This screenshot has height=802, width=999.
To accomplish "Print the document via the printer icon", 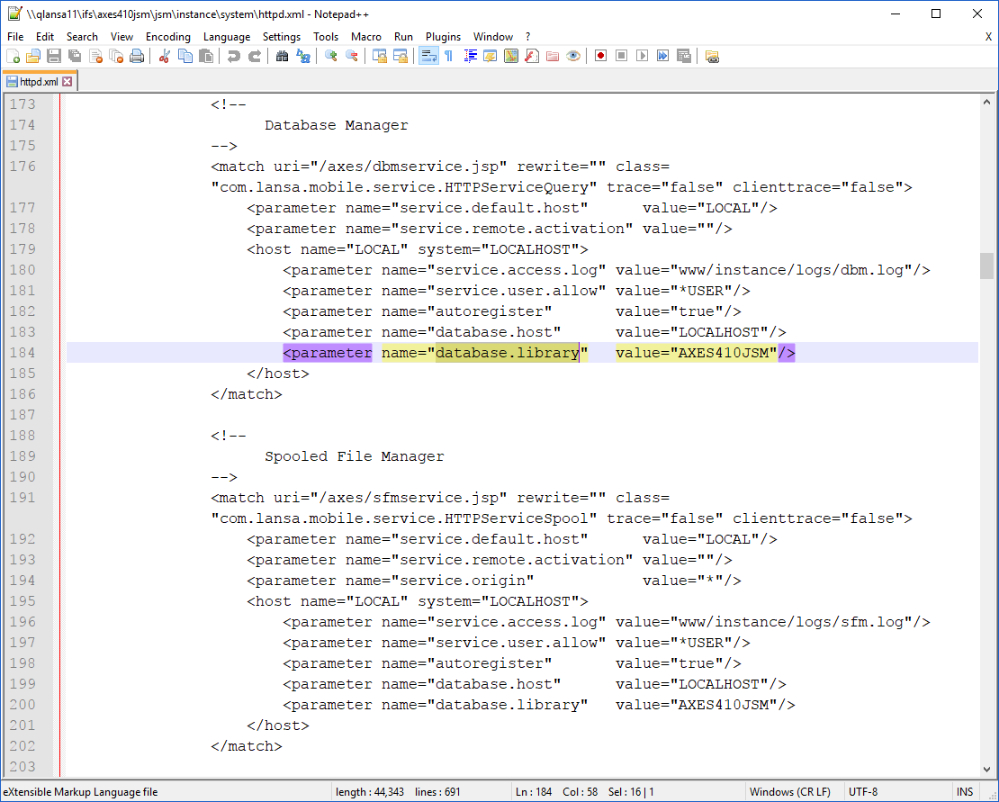I will pyautogui.click(x=137, y=56).
